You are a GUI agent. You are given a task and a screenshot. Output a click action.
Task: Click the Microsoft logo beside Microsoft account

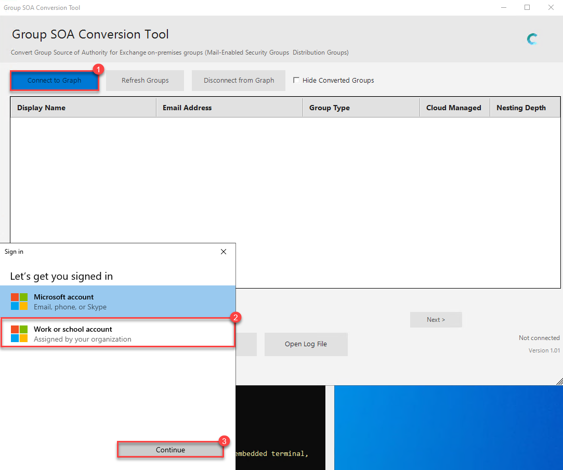pyautogui.click(x=19, y=302)
